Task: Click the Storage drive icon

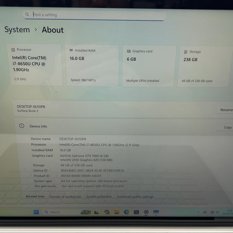Action: pyautogui.click(x=186, y=52)
